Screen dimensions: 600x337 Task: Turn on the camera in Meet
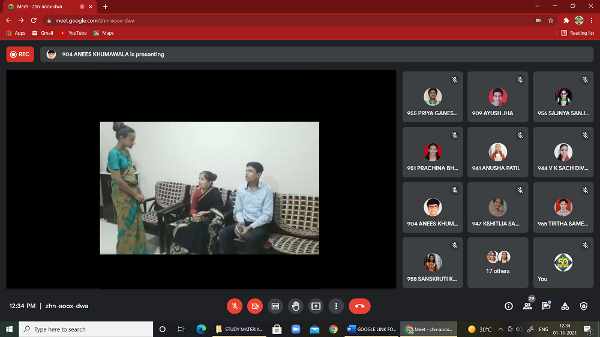coord(255,306)
